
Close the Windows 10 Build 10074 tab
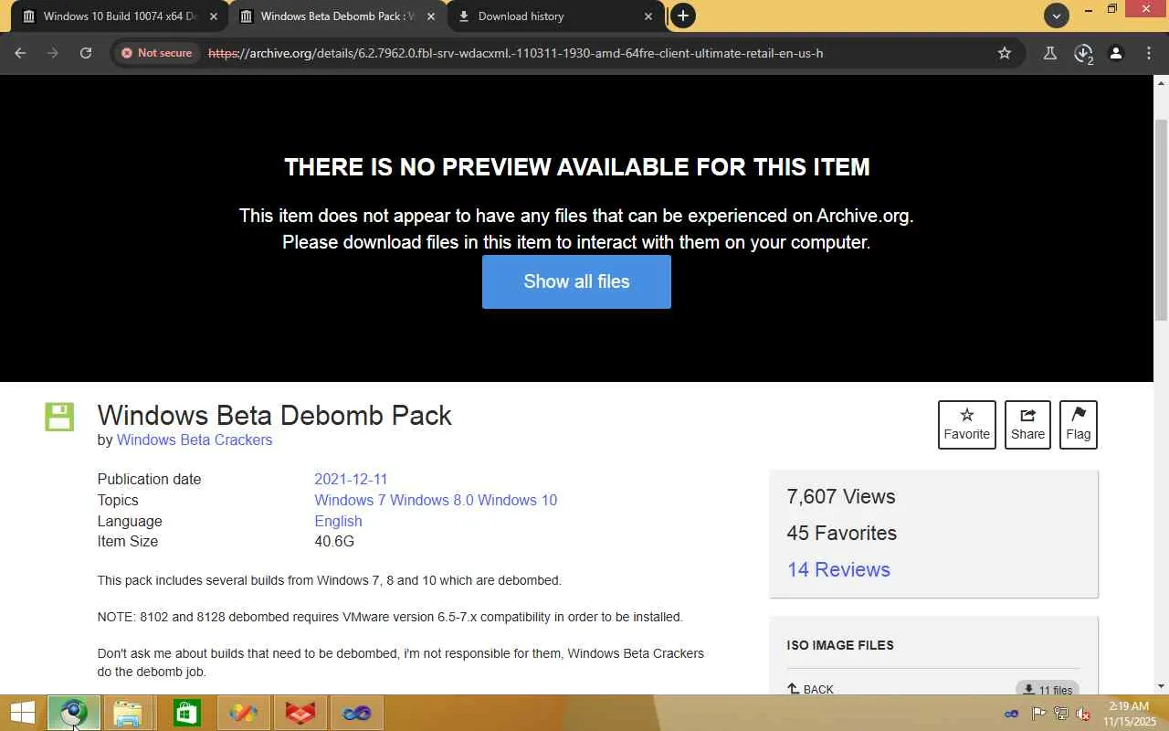pyautogui.click(x=214, y=16)
